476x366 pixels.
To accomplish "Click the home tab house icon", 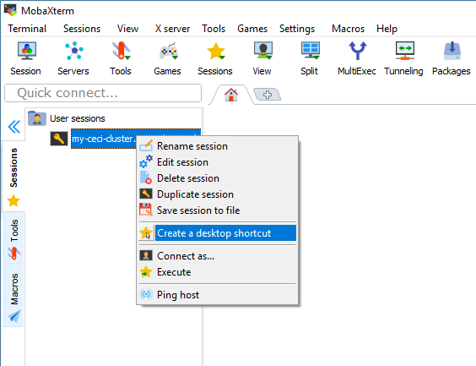I will tap(231, 95).
